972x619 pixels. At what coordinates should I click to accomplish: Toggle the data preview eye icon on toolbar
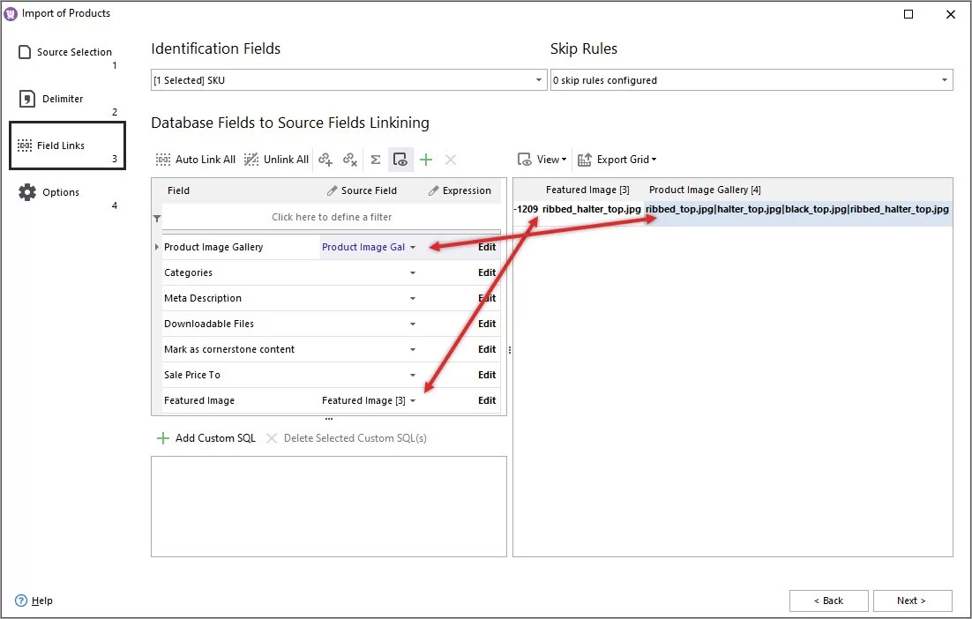coord(400,160)
